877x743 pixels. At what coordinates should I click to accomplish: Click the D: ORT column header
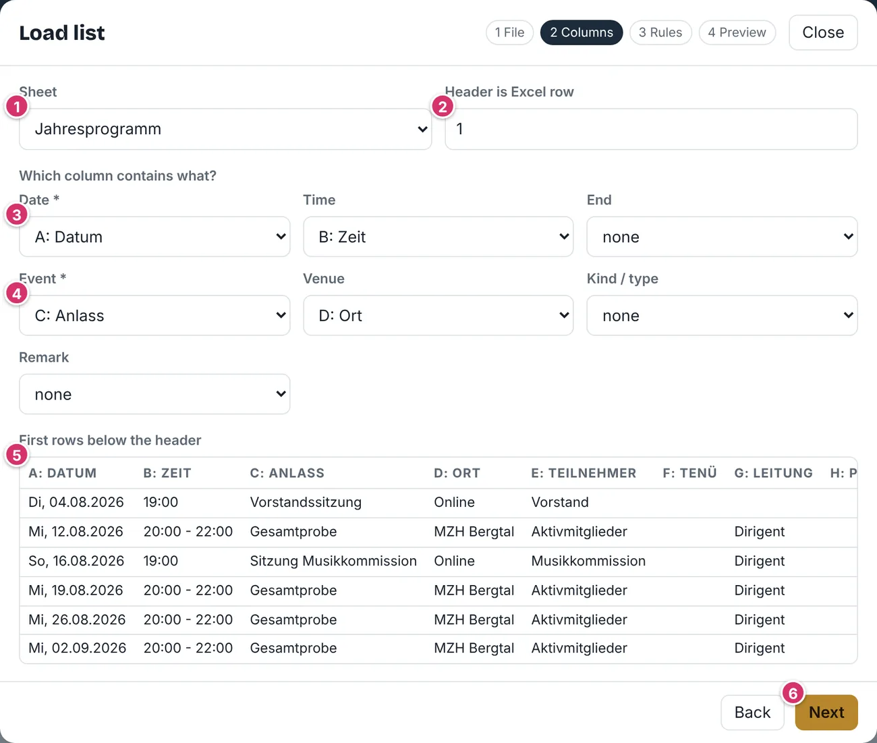pos(457,473)
